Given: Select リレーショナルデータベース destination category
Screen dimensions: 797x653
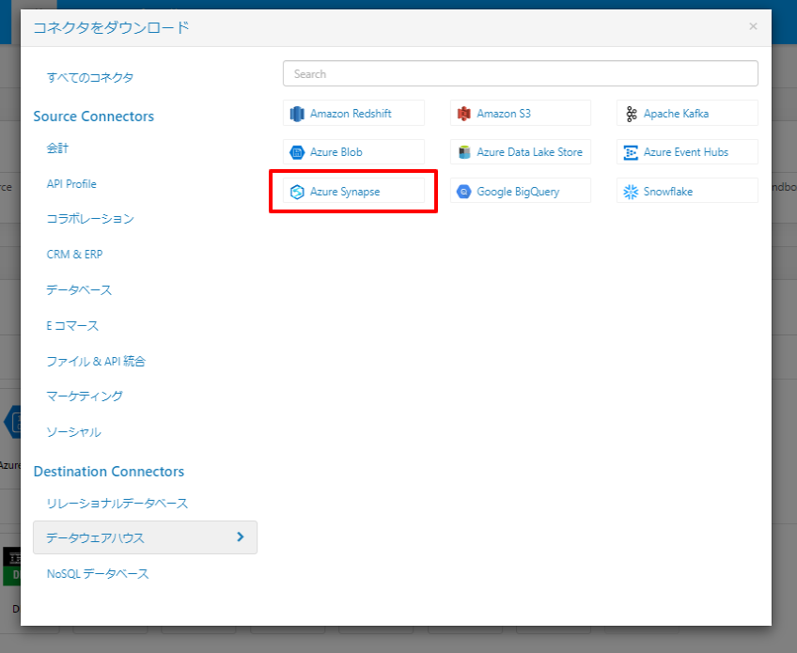Looking at the screenshot, I should pyautogui.click(x=117, y=503).
